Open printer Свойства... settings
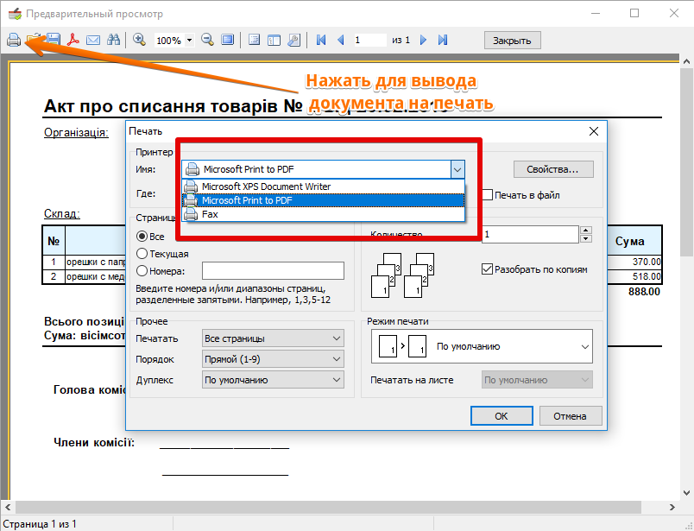The image size is (694, 531). [x=553, y=169]
